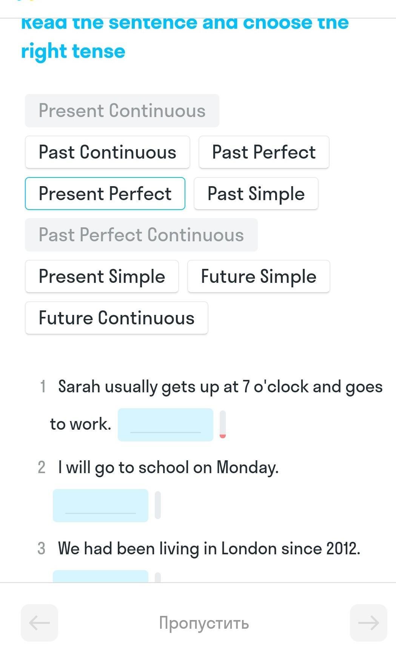Image resolution: width=396 pixels, height=651 pixels.
Task: Tap the "Sarah usually gets up" sentence
Action: tap(220, 387)
